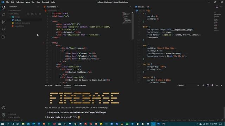Open the Help menu
The height and width of the screenshot is (126, 225).
[x=53, y=2]
